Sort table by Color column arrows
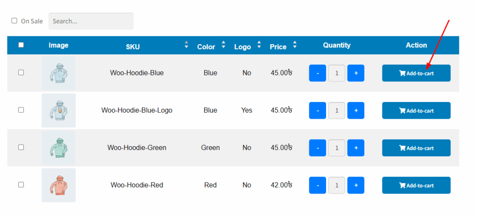Screen dimensions: 477x215 [x=224, y=45]
